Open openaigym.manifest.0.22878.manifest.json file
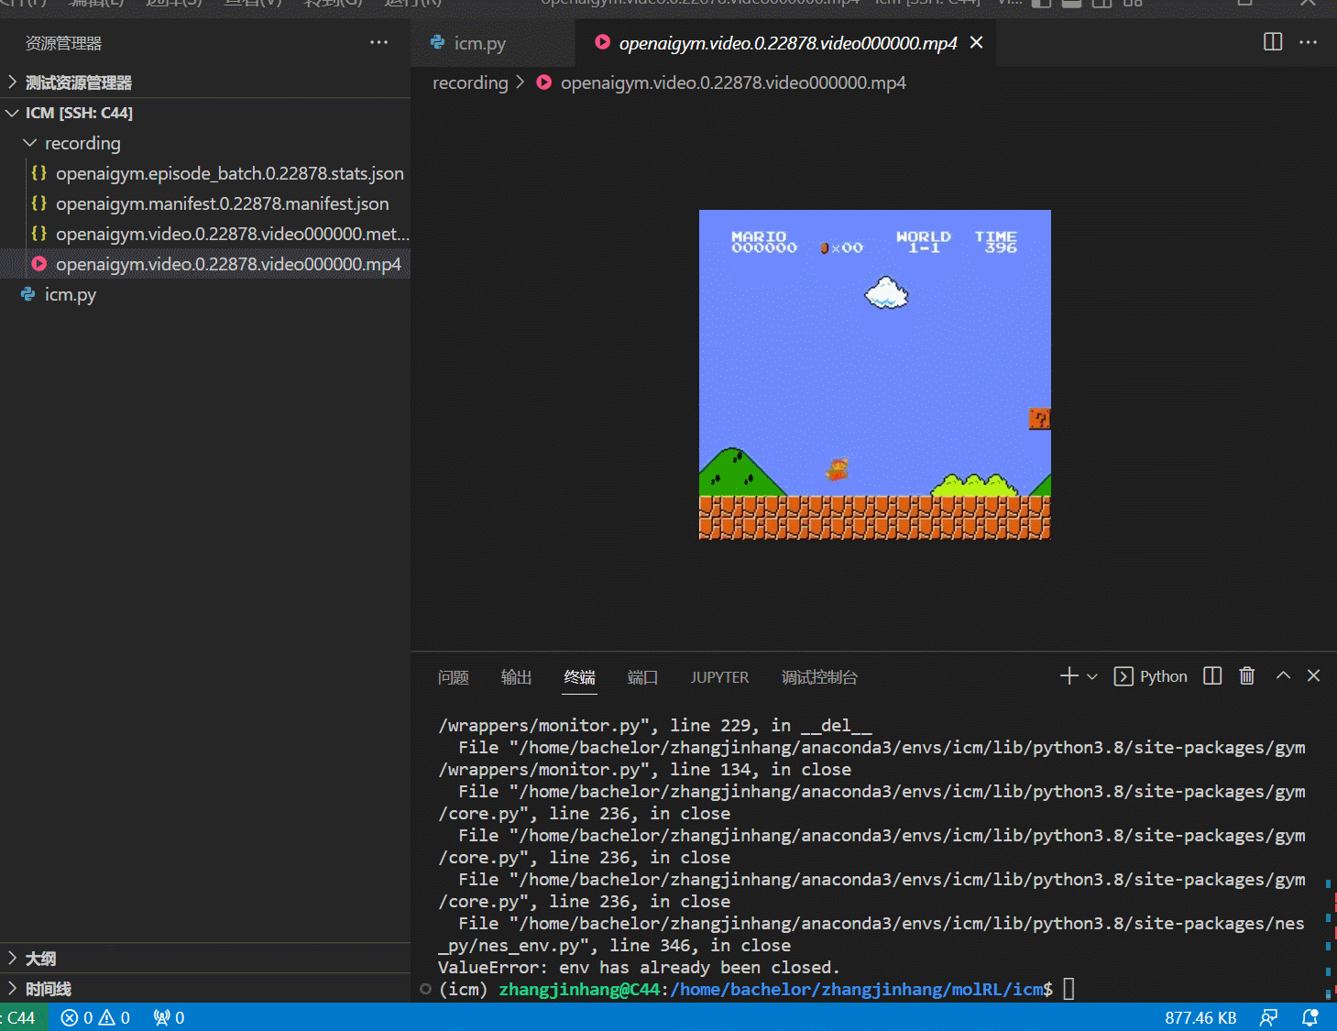This screenshot has height=1031, width=1337. [205, 203]
